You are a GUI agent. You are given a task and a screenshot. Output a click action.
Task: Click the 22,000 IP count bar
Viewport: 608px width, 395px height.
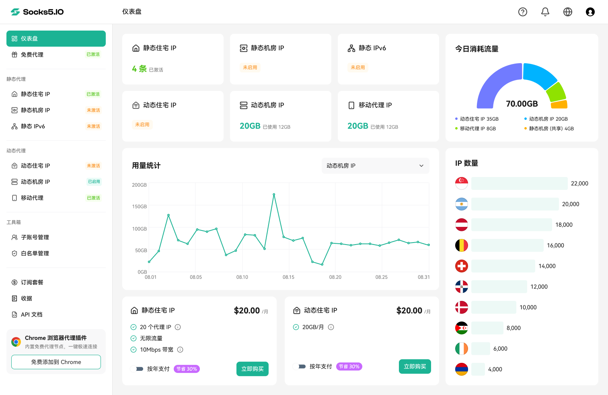coord(520,183)
